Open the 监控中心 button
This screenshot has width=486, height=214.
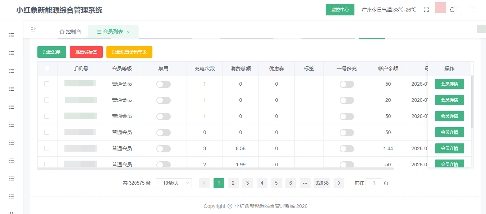point(340,10)
